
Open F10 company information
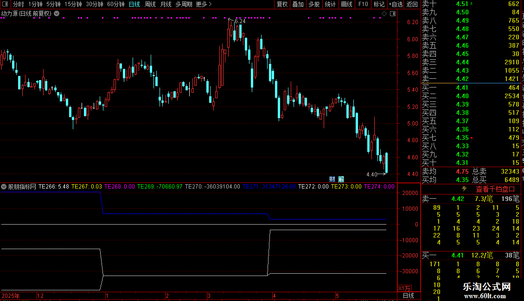(x=363, y=4)
